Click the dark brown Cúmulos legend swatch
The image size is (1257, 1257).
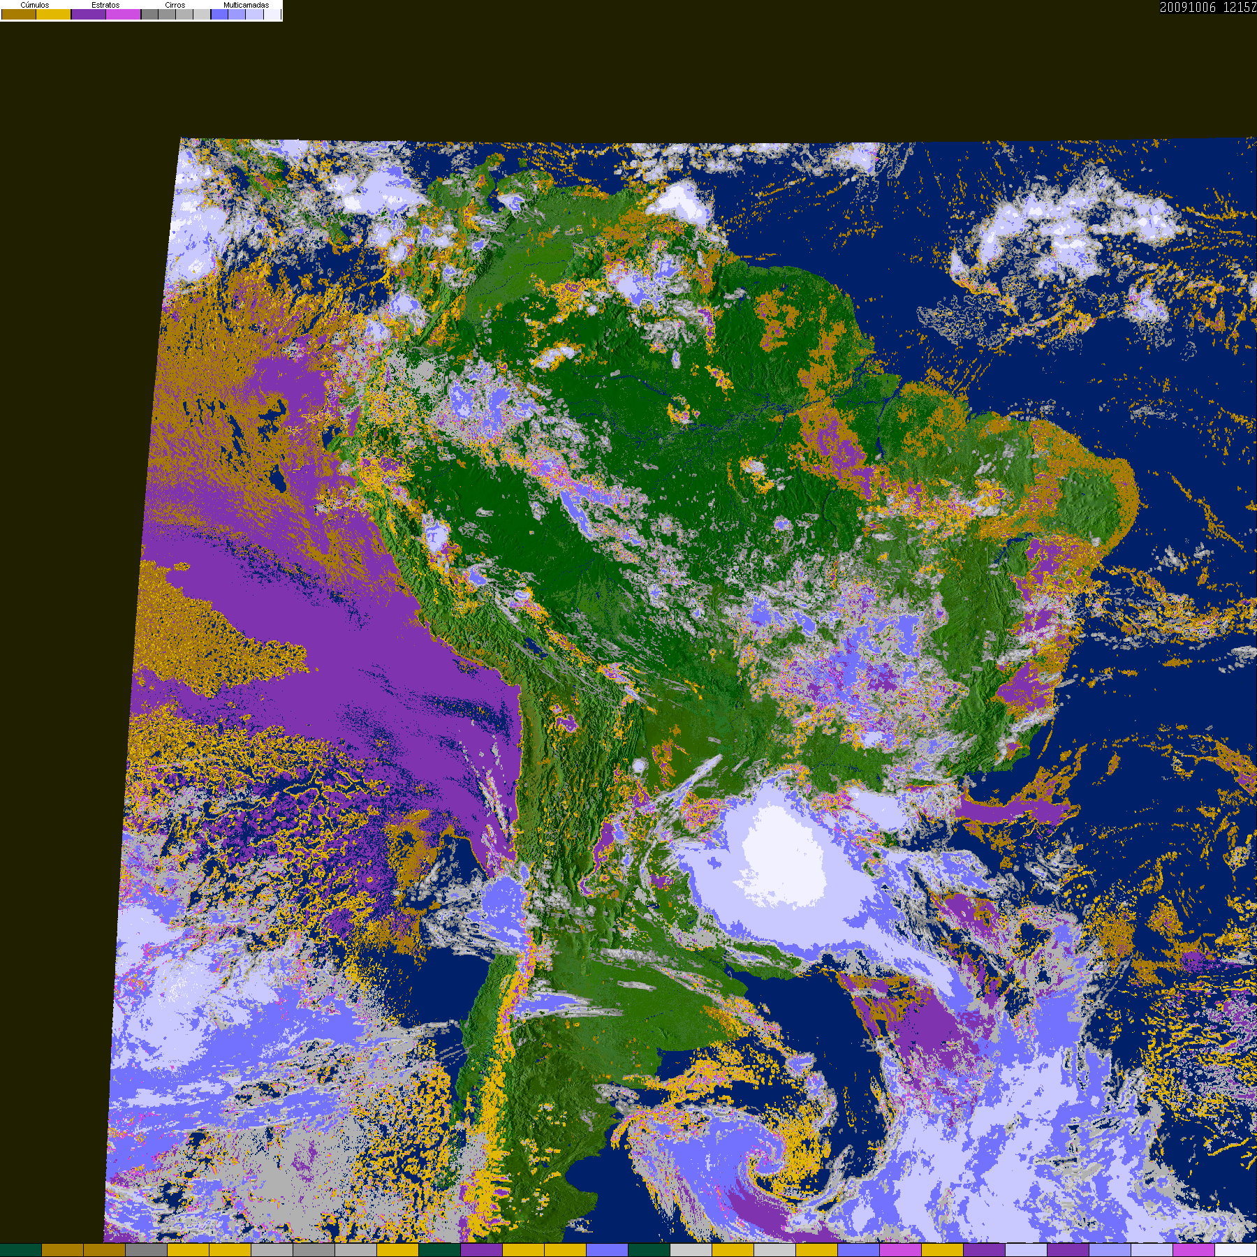19,15
